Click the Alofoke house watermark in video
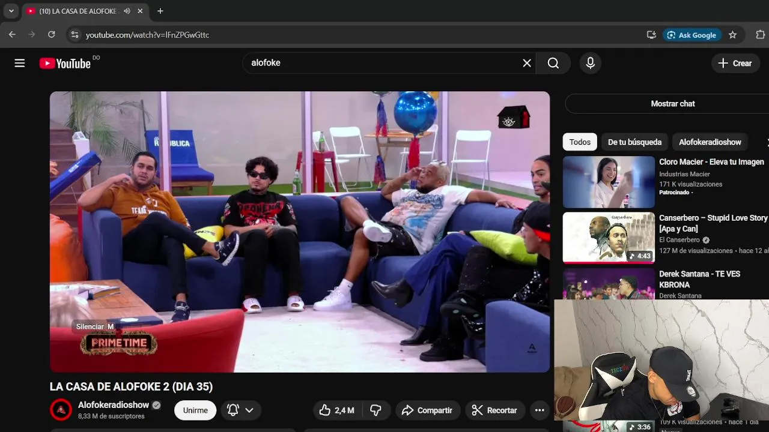Image resolution: width=769 pixels, height=432 pixels. pos(514,117)
